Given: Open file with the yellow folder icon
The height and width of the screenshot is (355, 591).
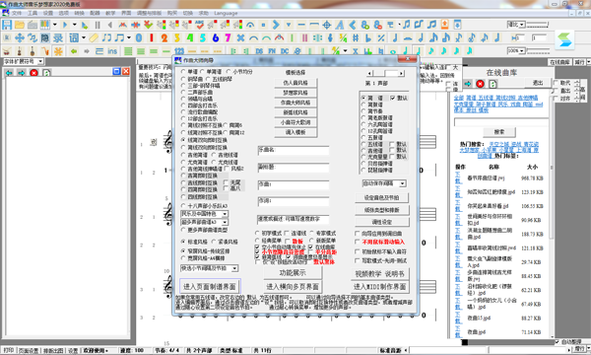Looking at the screenshot, I should pos(20,25).
